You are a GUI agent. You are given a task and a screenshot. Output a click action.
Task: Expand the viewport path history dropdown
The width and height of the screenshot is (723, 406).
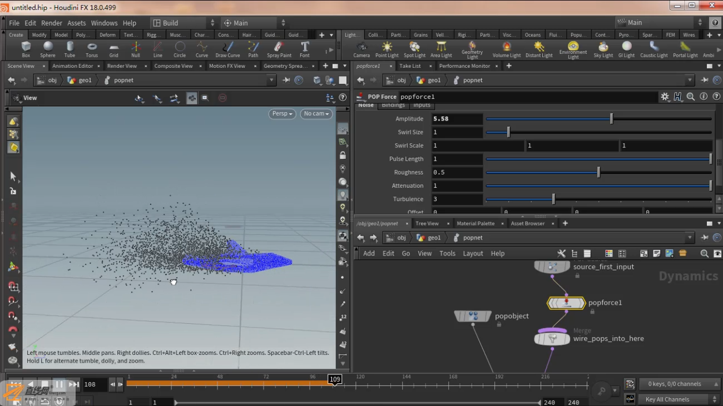pos(271,80)
